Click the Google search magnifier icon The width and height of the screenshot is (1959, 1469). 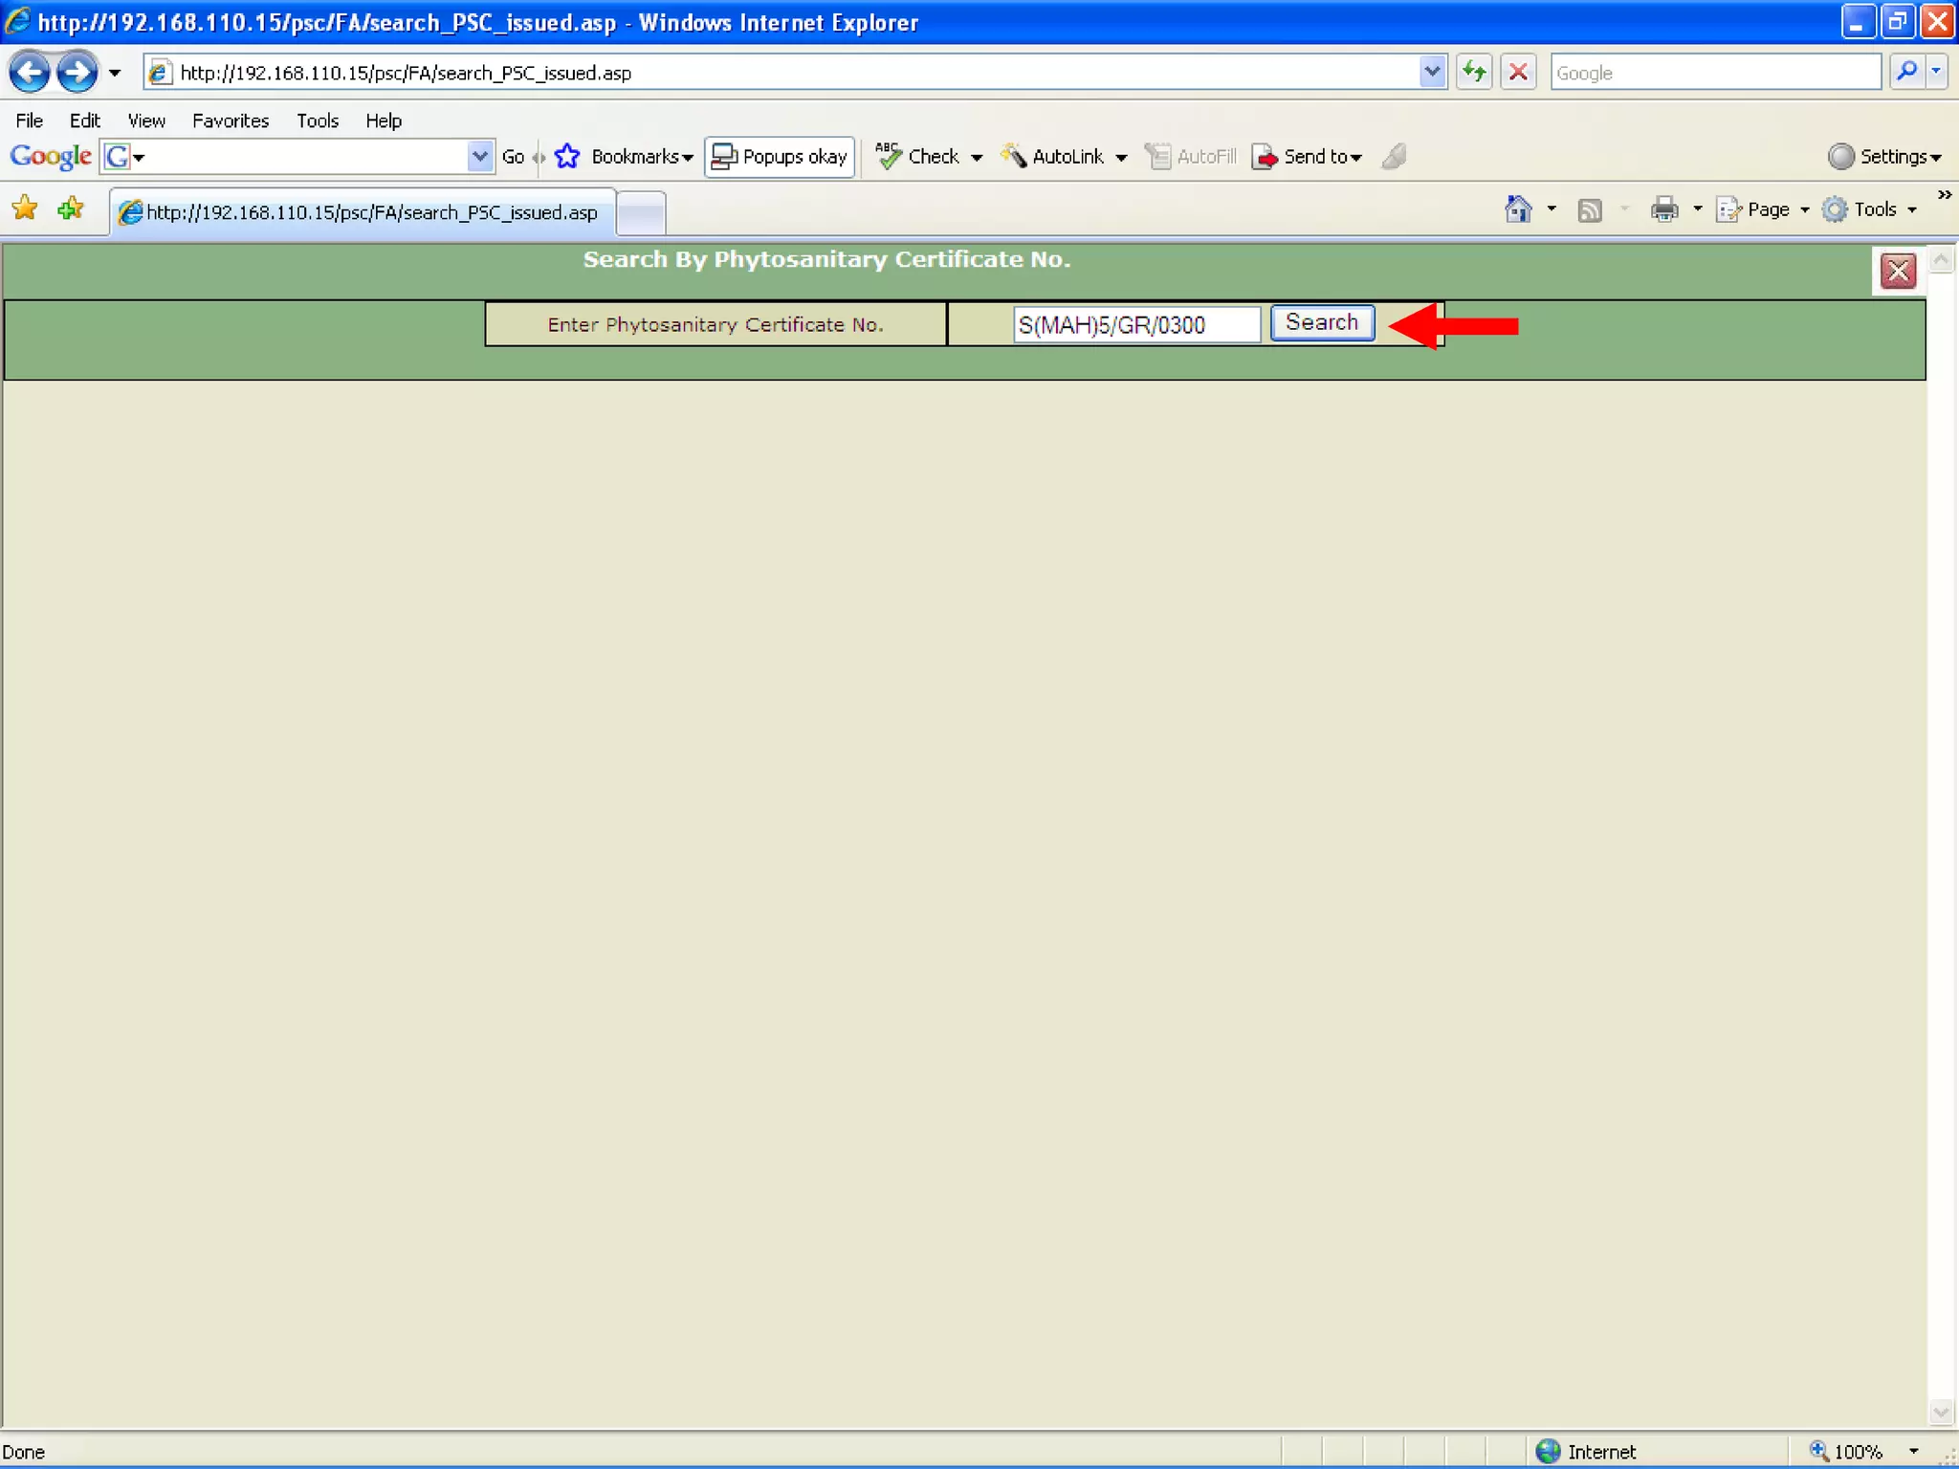[x=1906, y=73]
